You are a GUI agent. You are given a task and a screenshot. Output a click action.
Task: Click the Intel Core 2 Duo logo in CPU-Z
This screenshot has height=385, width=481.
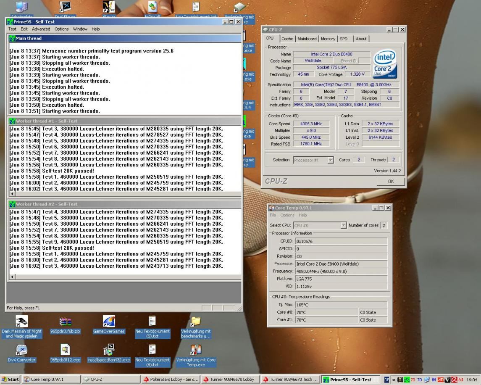385,64
